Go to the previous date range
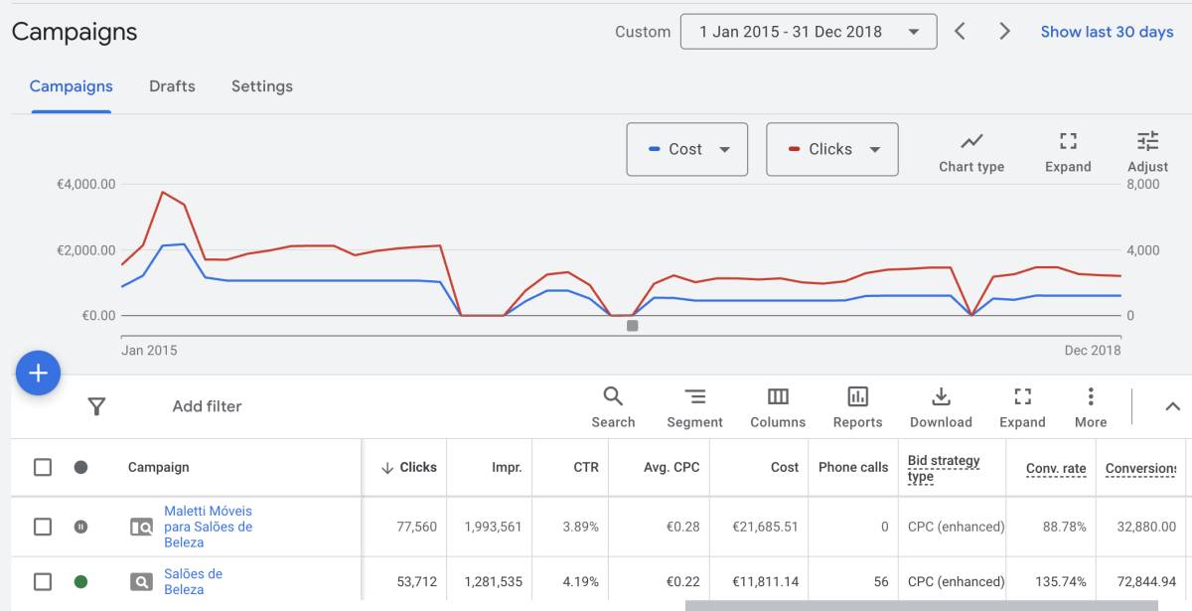 pos(960,32)
